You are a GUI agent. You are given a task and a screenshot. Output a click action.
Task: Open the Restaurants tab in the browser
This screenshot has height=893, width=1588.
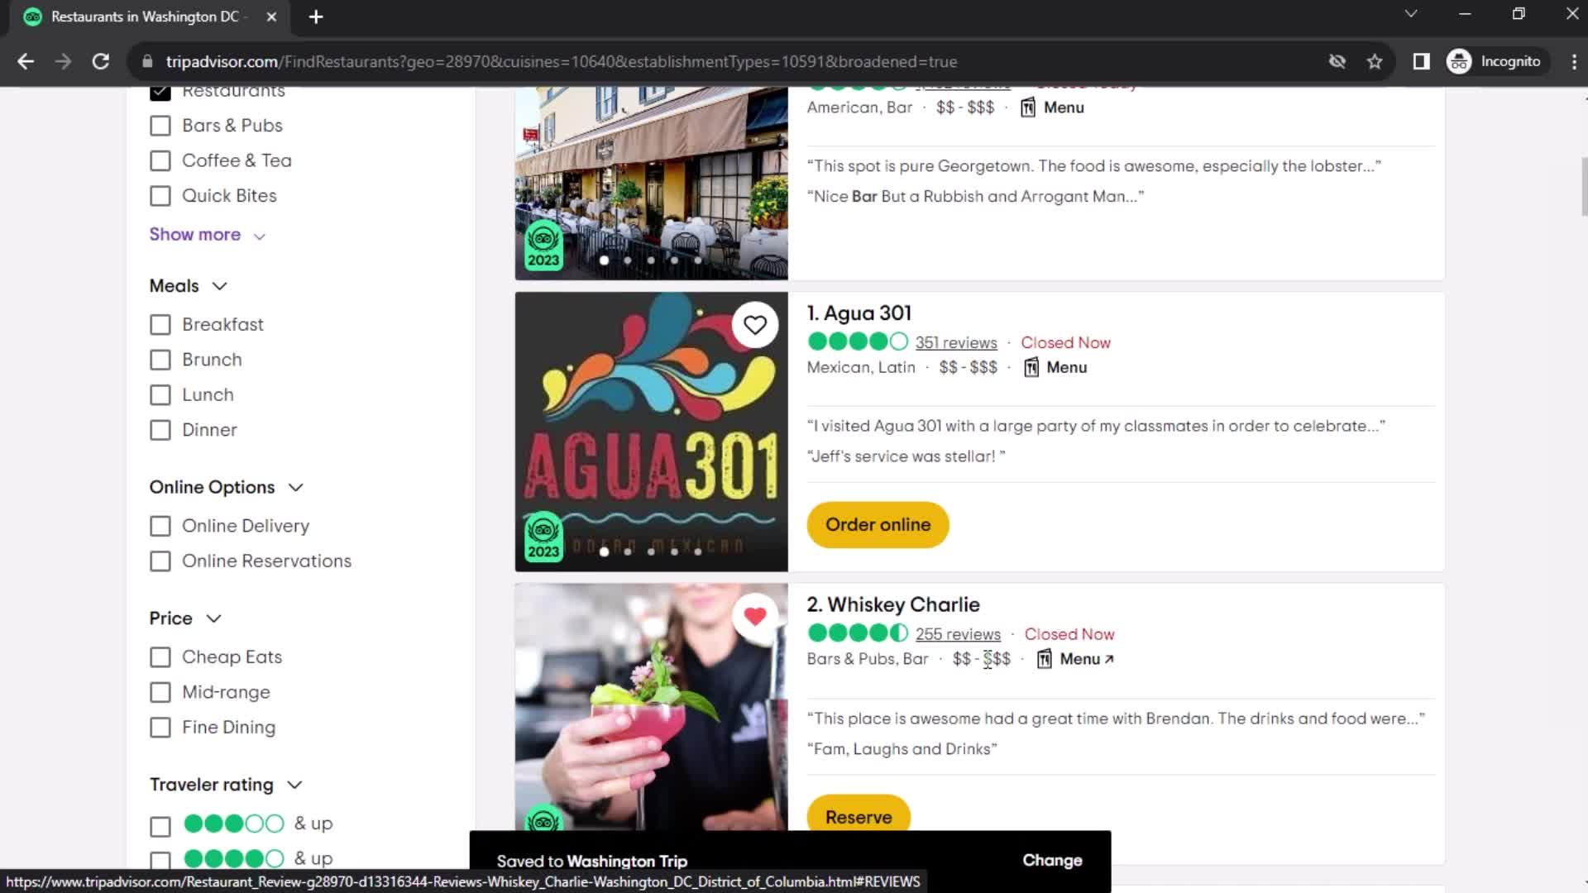point(148,17)
